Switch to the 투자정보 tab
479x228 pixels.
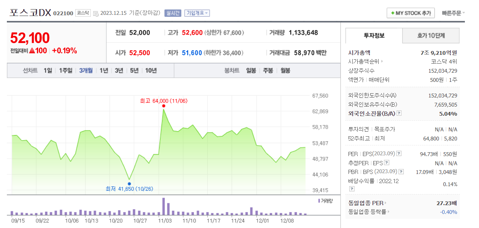click(374, 36)
